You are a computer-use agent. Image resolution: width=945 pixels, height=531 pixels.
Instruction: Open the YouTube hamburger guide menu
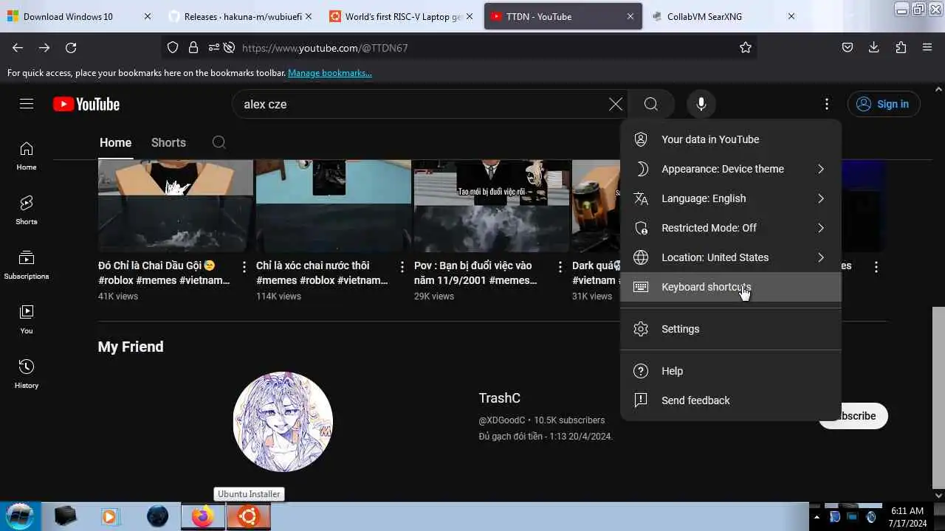click(x=27, y=104)
